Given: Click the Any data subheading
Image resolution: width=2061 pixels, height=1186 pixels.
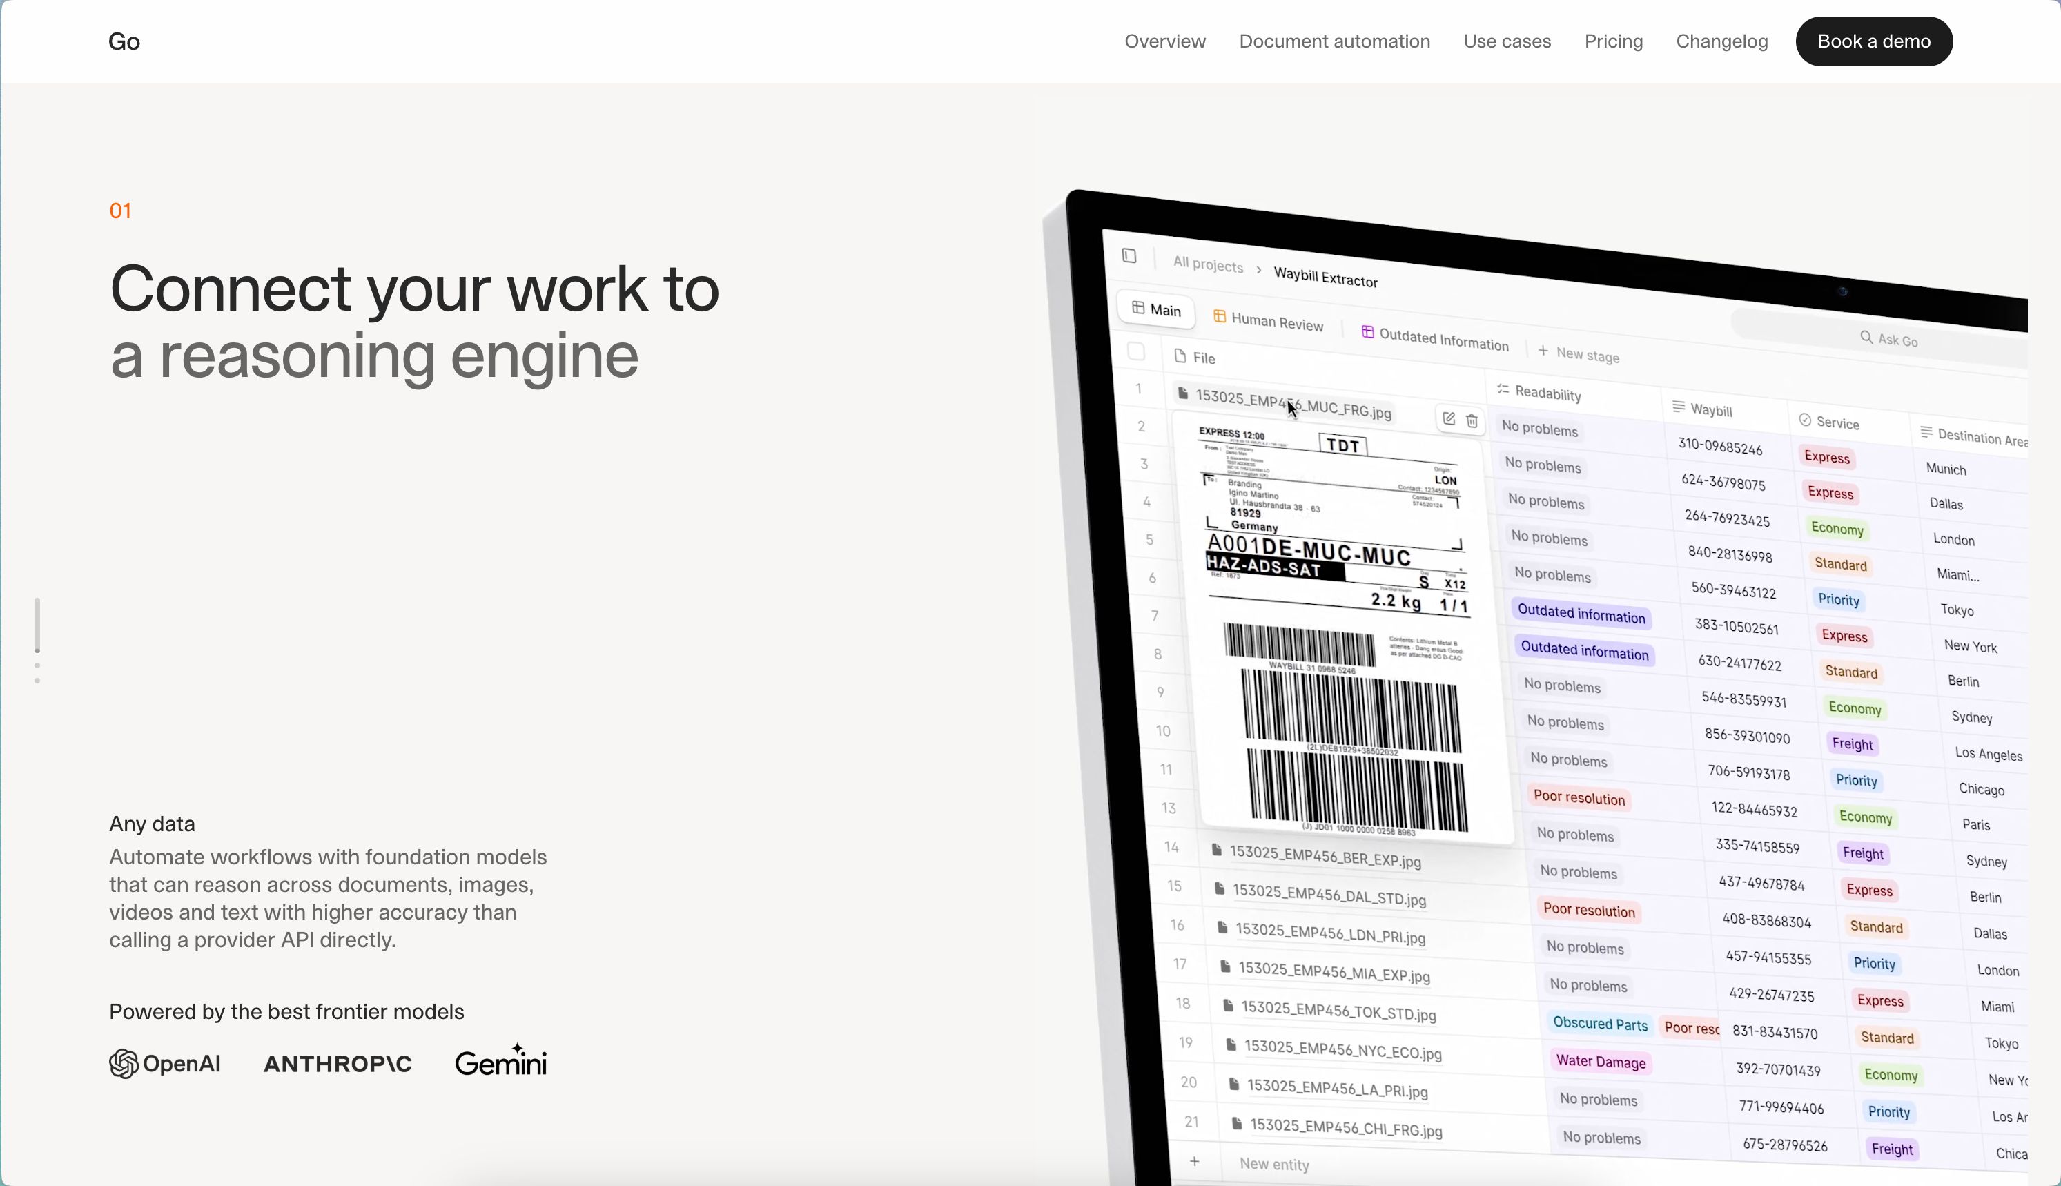Looking at the screenshot, I should tap(151, 824).
